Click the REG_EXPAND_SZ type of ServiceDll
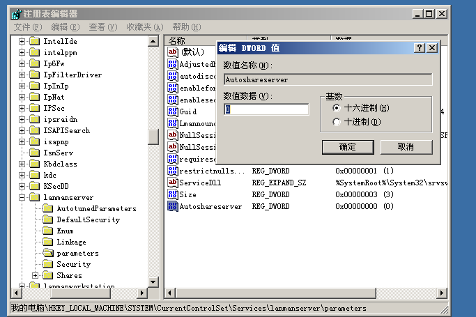Screen dimensions: 476x317 [x=279, y=183]
